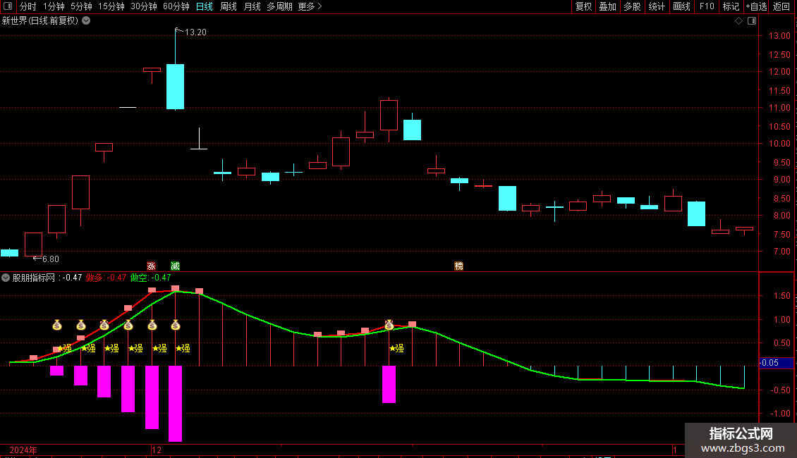Add stock with +自选 button
The height and width of the screenshot is (458, 797).
(x=756, y=6)
